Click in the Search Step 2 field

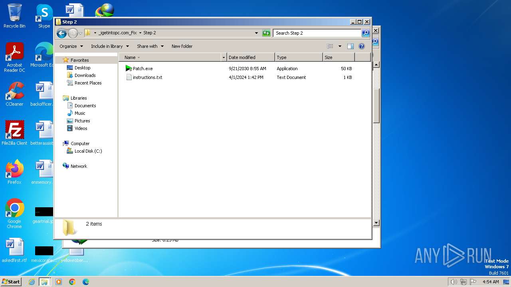(x=317, y=33)
